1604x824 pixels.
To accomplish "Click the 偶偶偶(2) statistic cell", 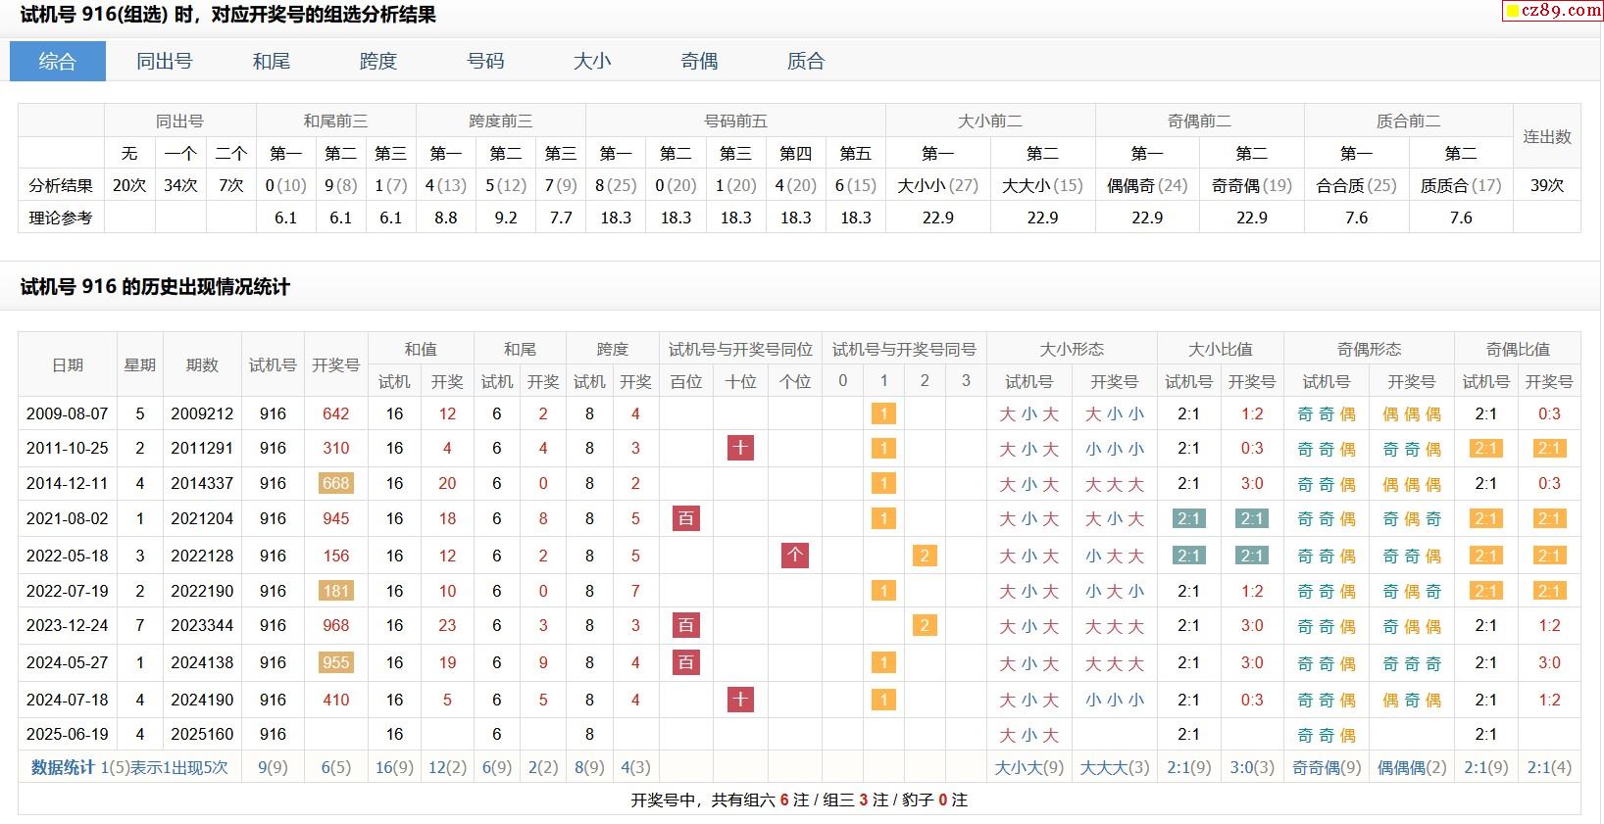I will pos(1412,767).
